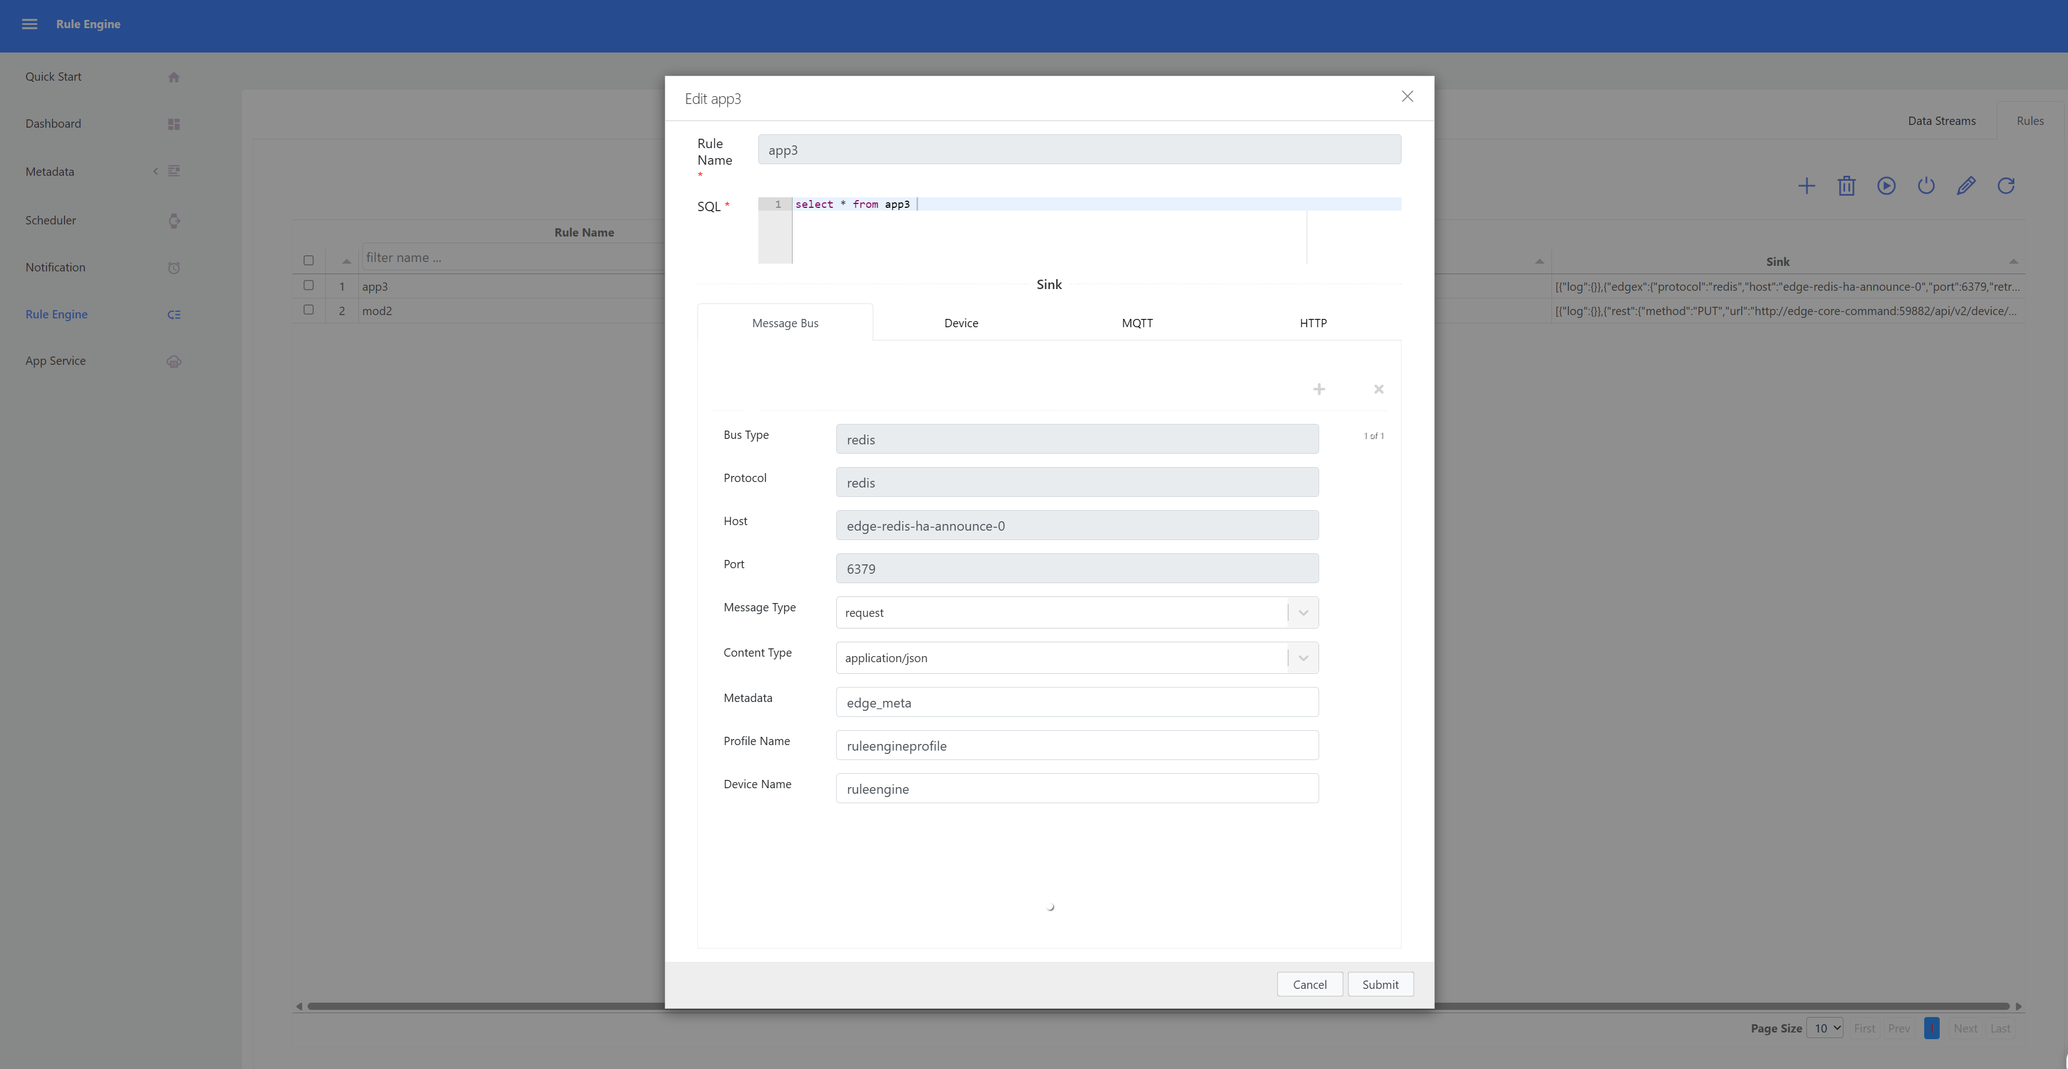Screen dimensions: 2068x1069
Task: Refresh the rule list
Action: [2006, 185]
